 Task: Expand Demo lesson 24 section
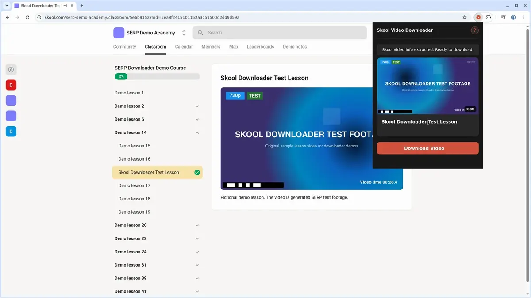(x=197, y=252)
